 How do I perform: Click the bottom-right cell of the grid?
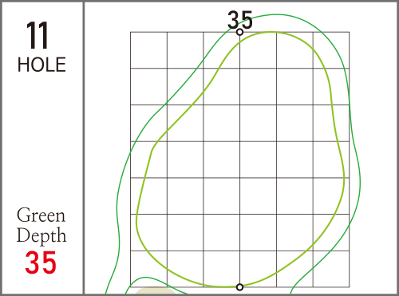[x=331, y=269]
